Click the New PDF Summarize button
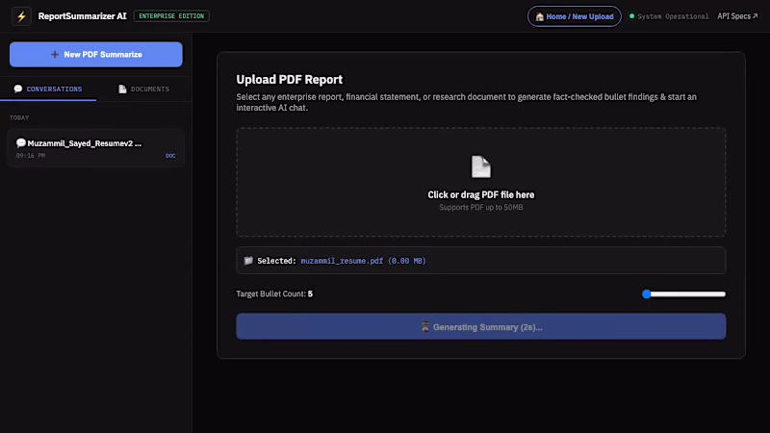 coord(95,54)
